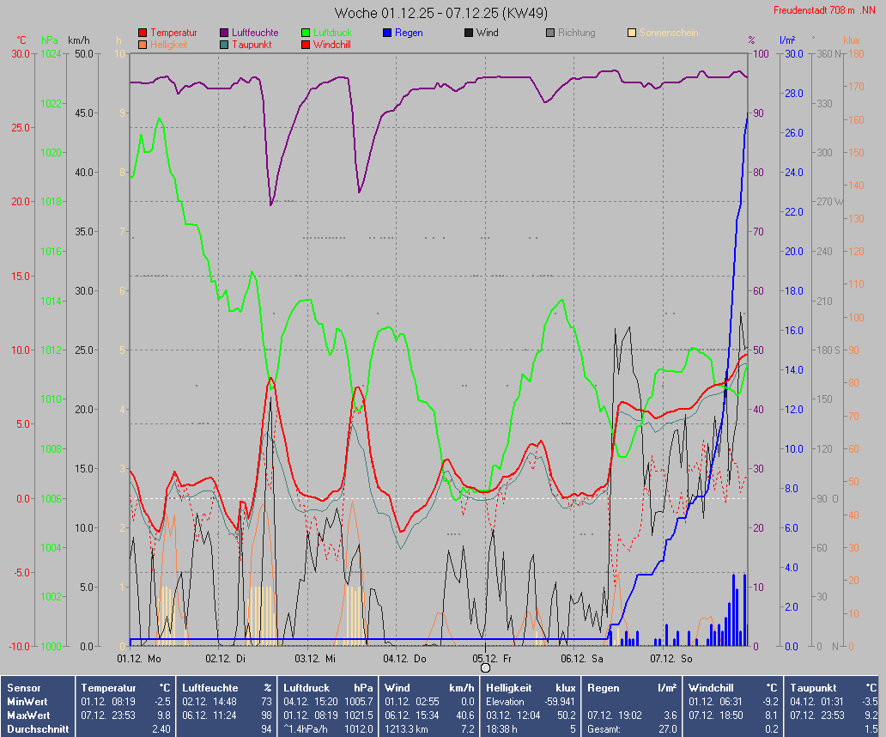Select the 06.12. Sa date label
886x737 pixels.
(582, 659)
